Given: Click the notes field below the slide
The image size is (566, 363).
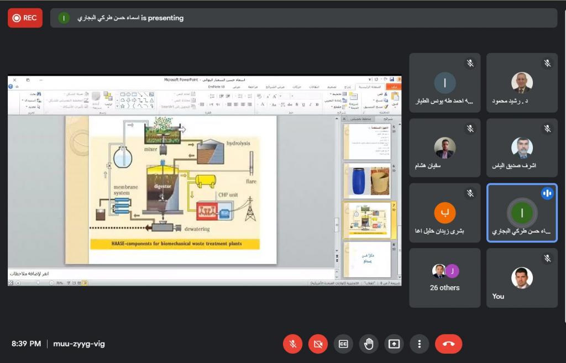Looking at the screenshot, I should [x=166, y=273].
